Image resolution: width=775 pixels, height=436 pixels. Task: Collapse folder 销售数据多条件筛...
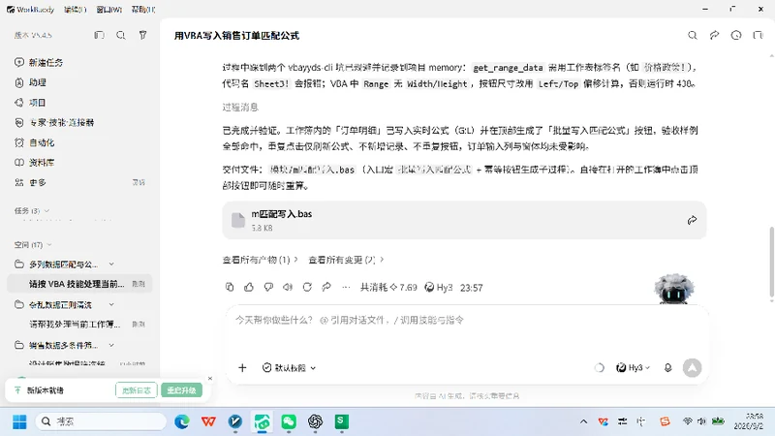point(111,345)
